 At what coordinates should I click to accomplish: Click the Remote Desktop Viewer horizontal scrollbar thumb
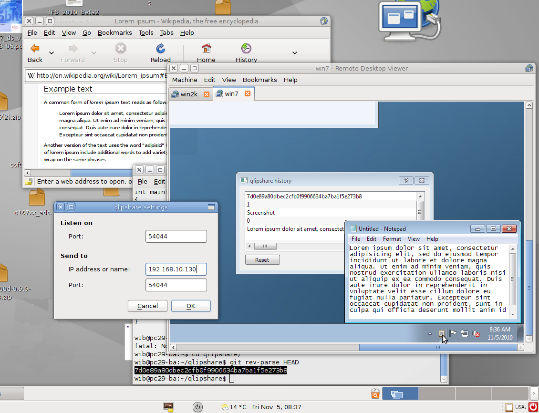(438, 348)
